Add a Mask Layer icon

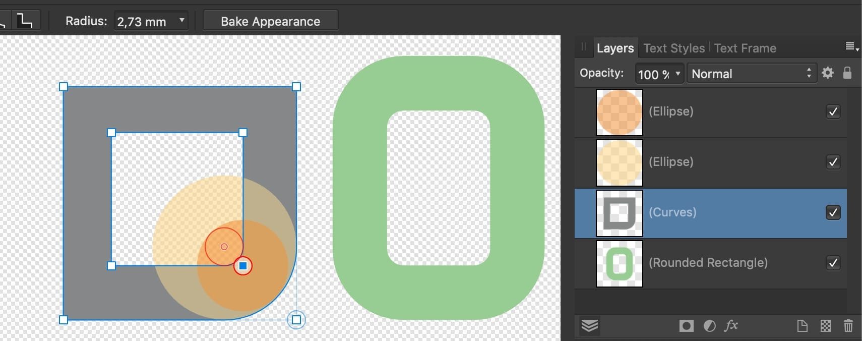686,326
